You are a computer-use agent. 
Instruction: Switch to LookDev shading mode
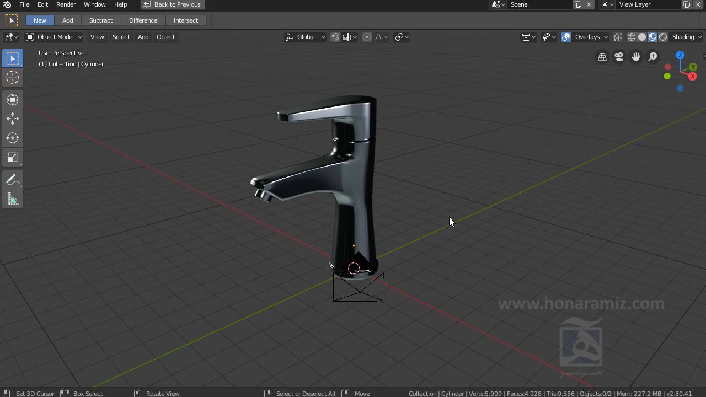coord(652,37)
